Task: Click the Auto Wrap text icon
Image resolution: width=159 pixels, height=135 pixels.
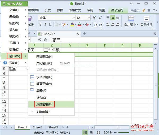Action: click(x=147, y=19)
